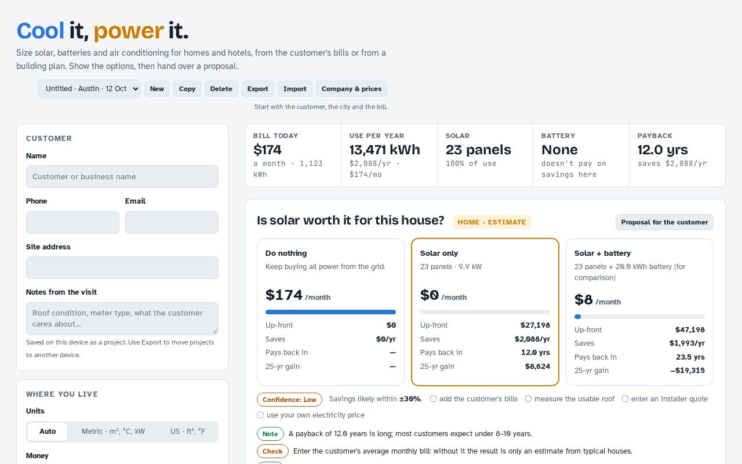
Task: Select Auto units option
Action: pyautogui.click(x=48, y=432)
